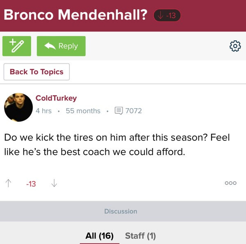Switch to the All (16) tab
Screen dimensions: 246x244
pyautogui.click(x=99, y=236)
